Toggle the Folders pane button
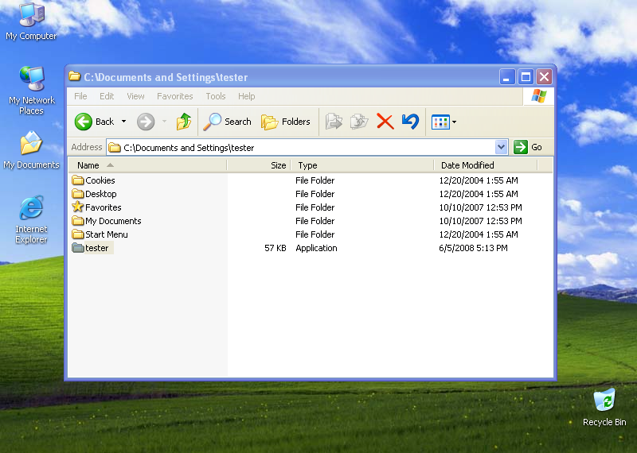Screen dimensions: 637x453 tap(286, 122)
